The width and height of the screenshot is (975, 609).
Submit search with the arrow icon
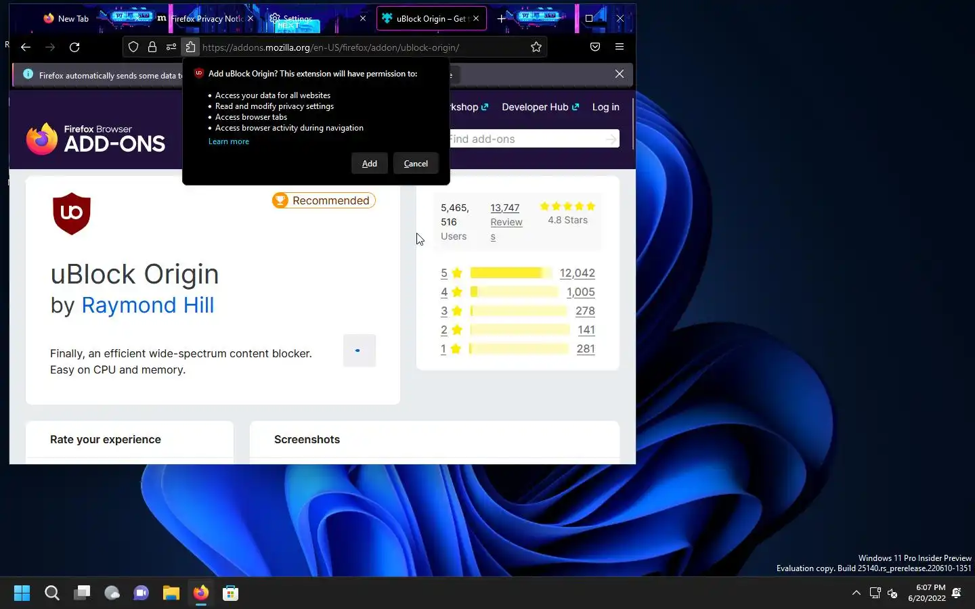[611, 139]
